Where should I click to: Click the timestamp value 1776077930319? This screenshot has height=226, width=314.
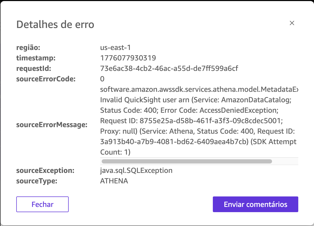click(x=128, y=58)
